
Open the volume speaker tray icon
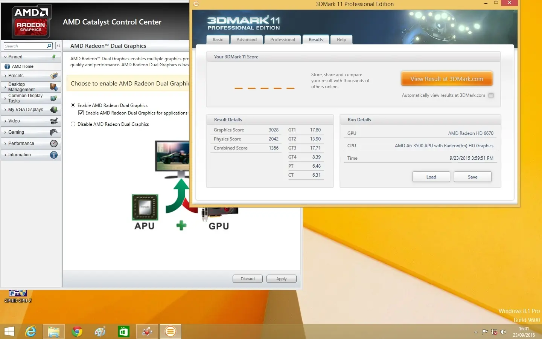(503, 332)
